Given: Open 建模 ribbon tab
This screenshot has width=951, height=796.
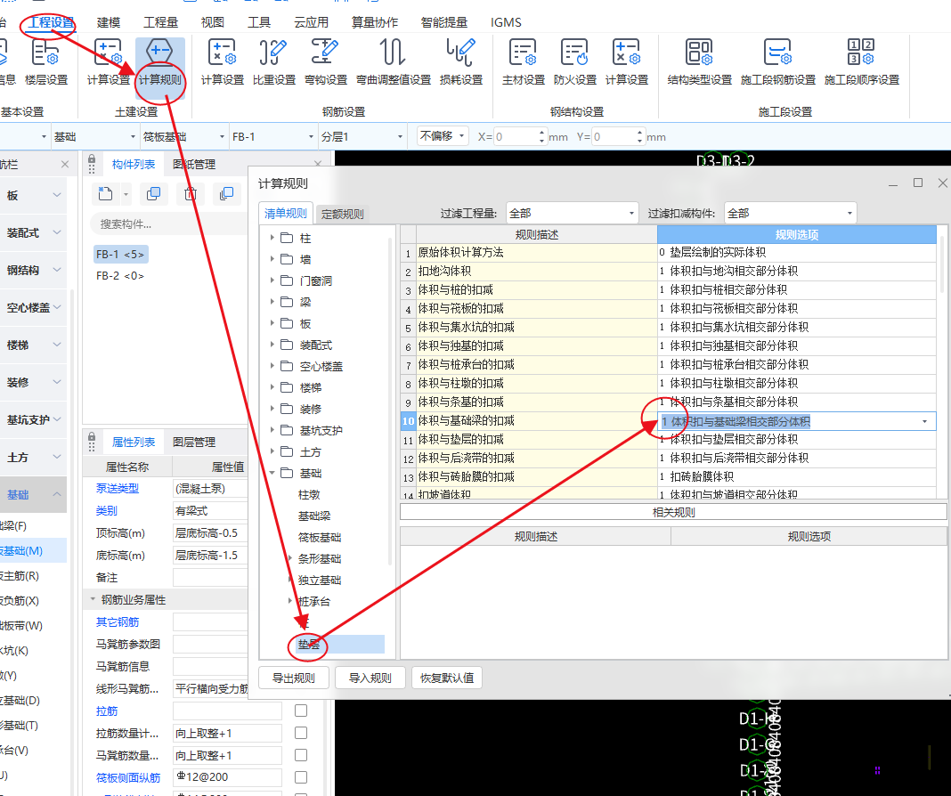Looking at the screenshot, I should point(109,22).
